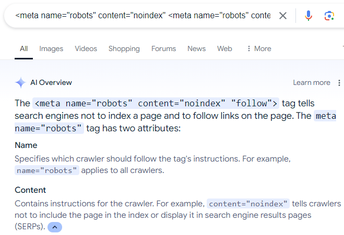Focus the search box containing the meta robots query

[x=143, y=16]
